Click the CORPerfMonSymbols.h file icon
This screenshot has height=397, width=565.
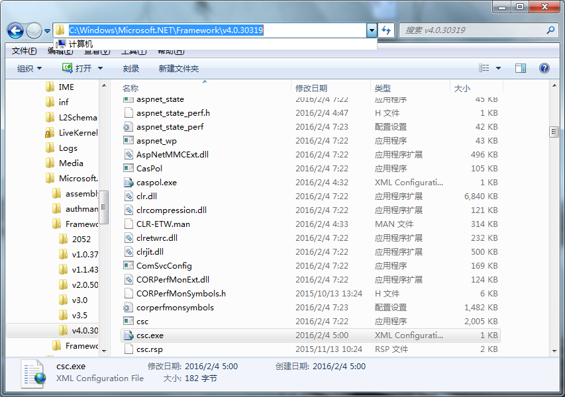tap(128, 293)
